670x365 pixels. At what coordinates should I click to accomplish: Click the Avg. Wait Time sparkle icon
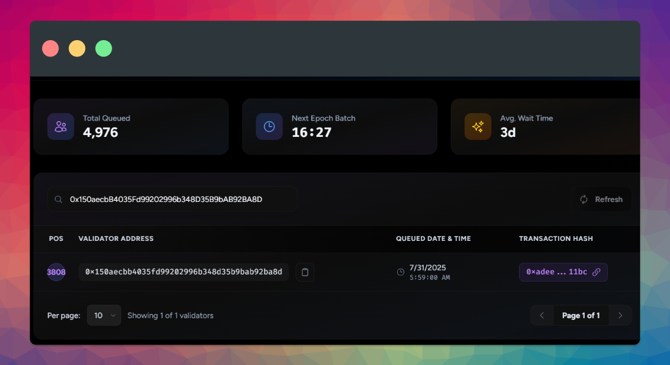tap(478, 127)
